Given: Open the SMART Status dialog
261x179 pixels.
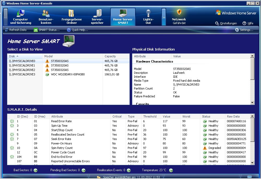Looking at the screenshot, I should (x=46, y=30).
